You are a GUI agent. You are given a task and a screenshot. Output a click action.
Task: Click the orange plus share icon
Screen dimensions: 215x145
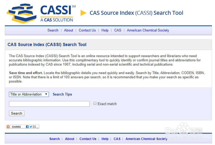click(8, 127)
